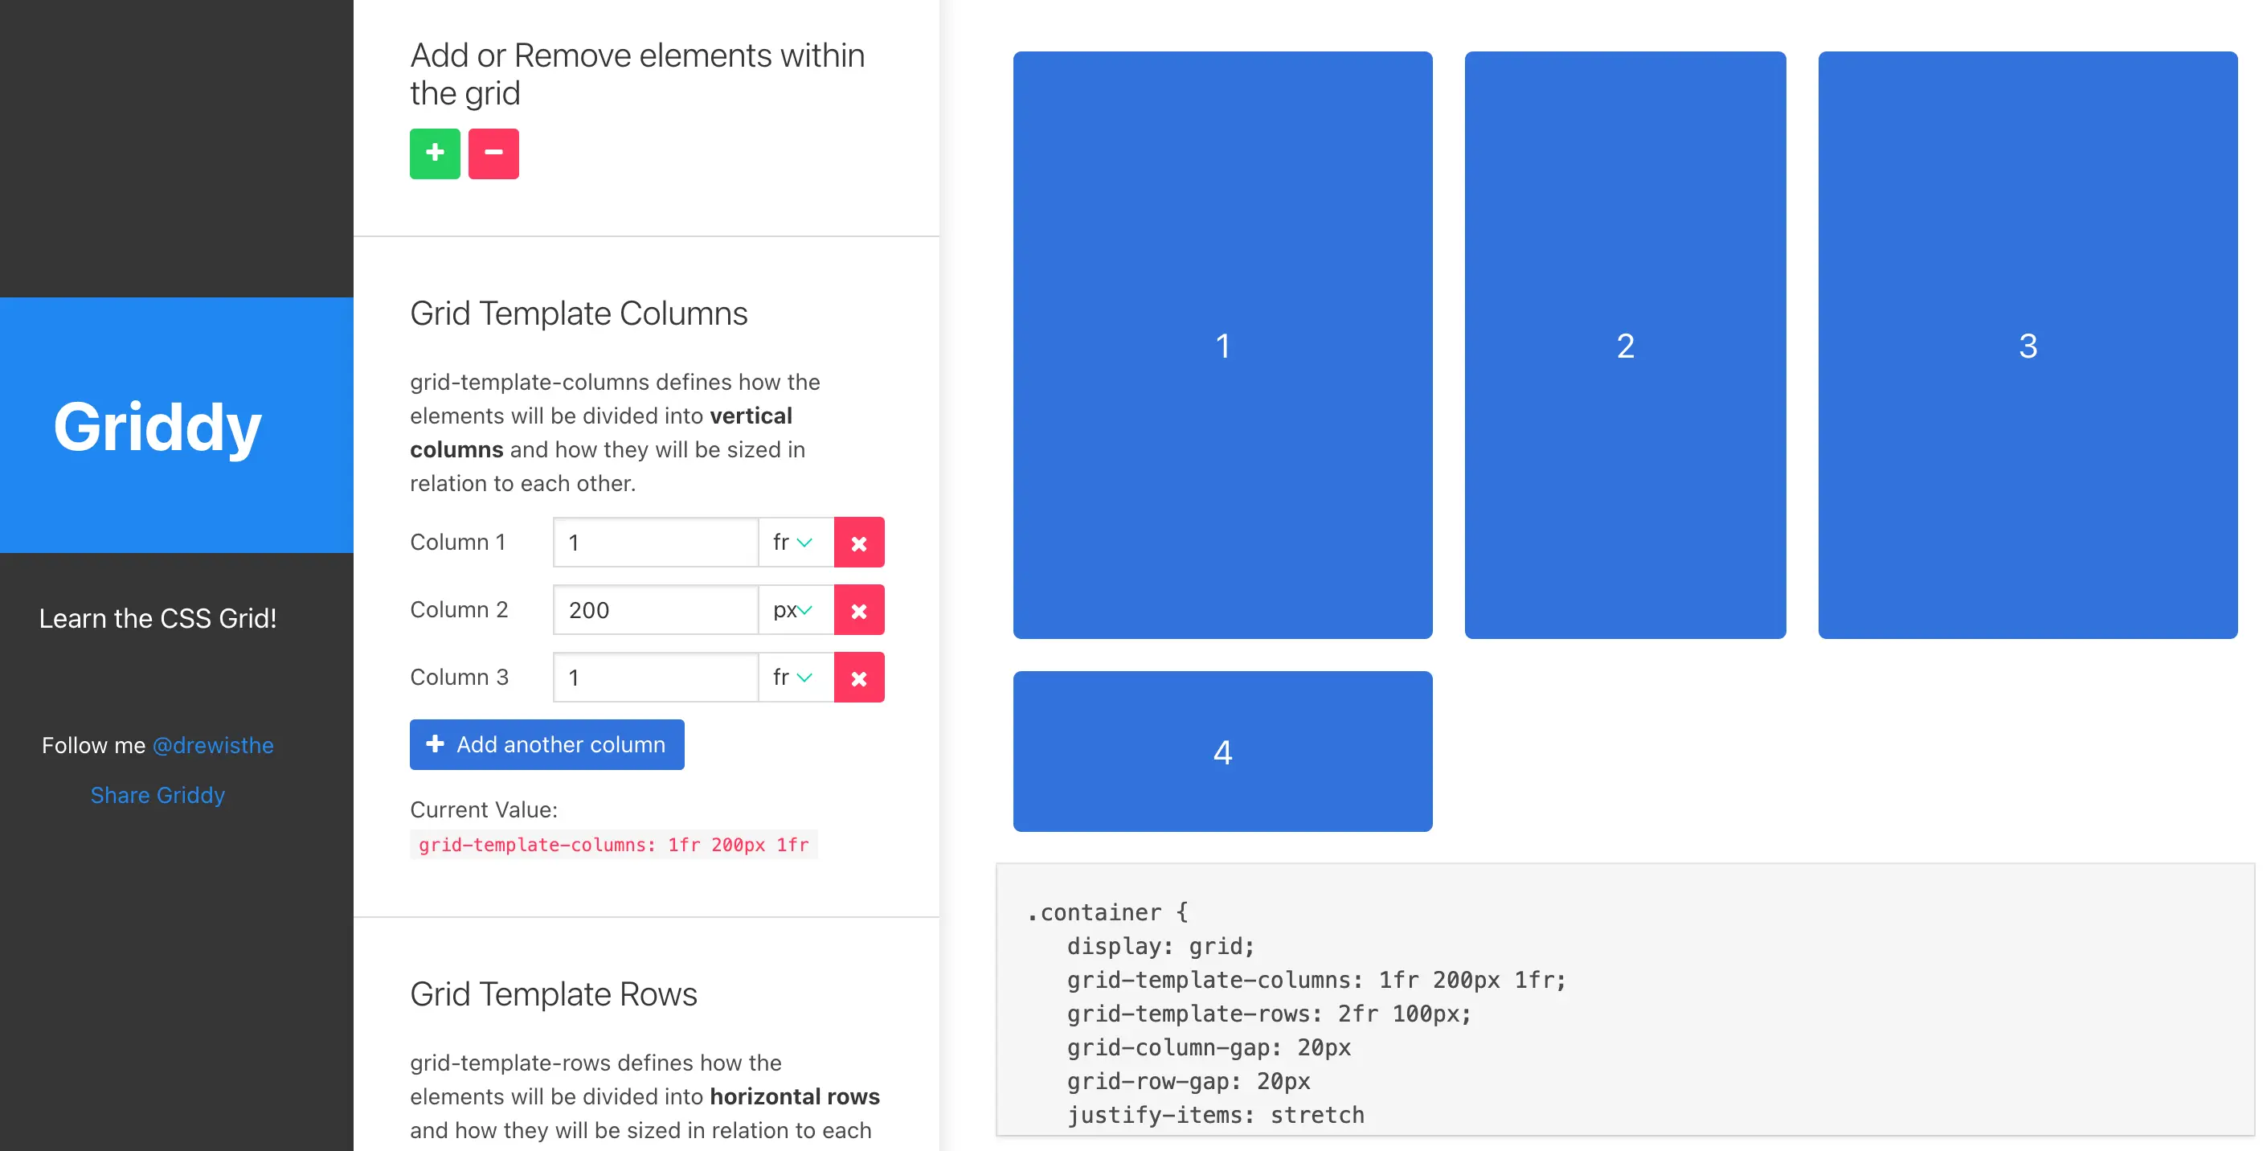The width and height of the screenshot is (2263, 1151).
Task: Open Column 2 unit dropdown (px)
Action: 794,611
